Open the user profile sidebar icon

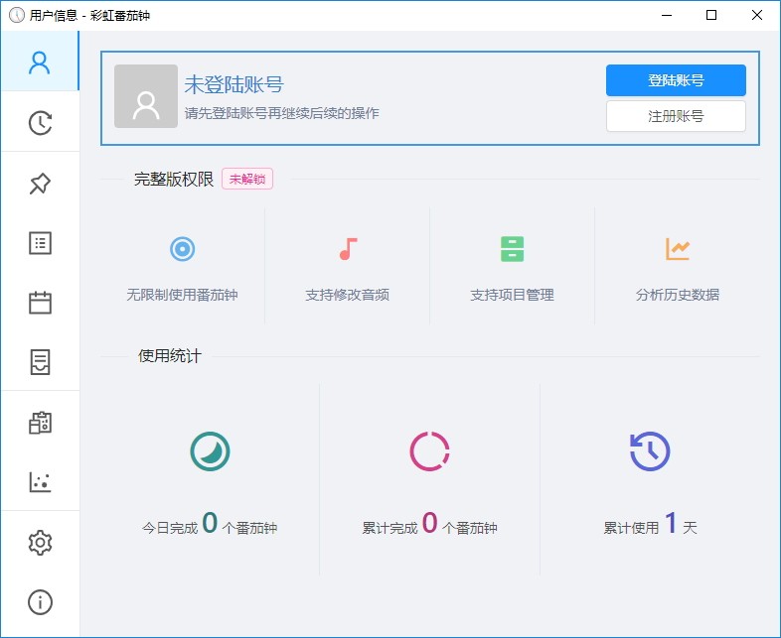[x=40, y=63]
